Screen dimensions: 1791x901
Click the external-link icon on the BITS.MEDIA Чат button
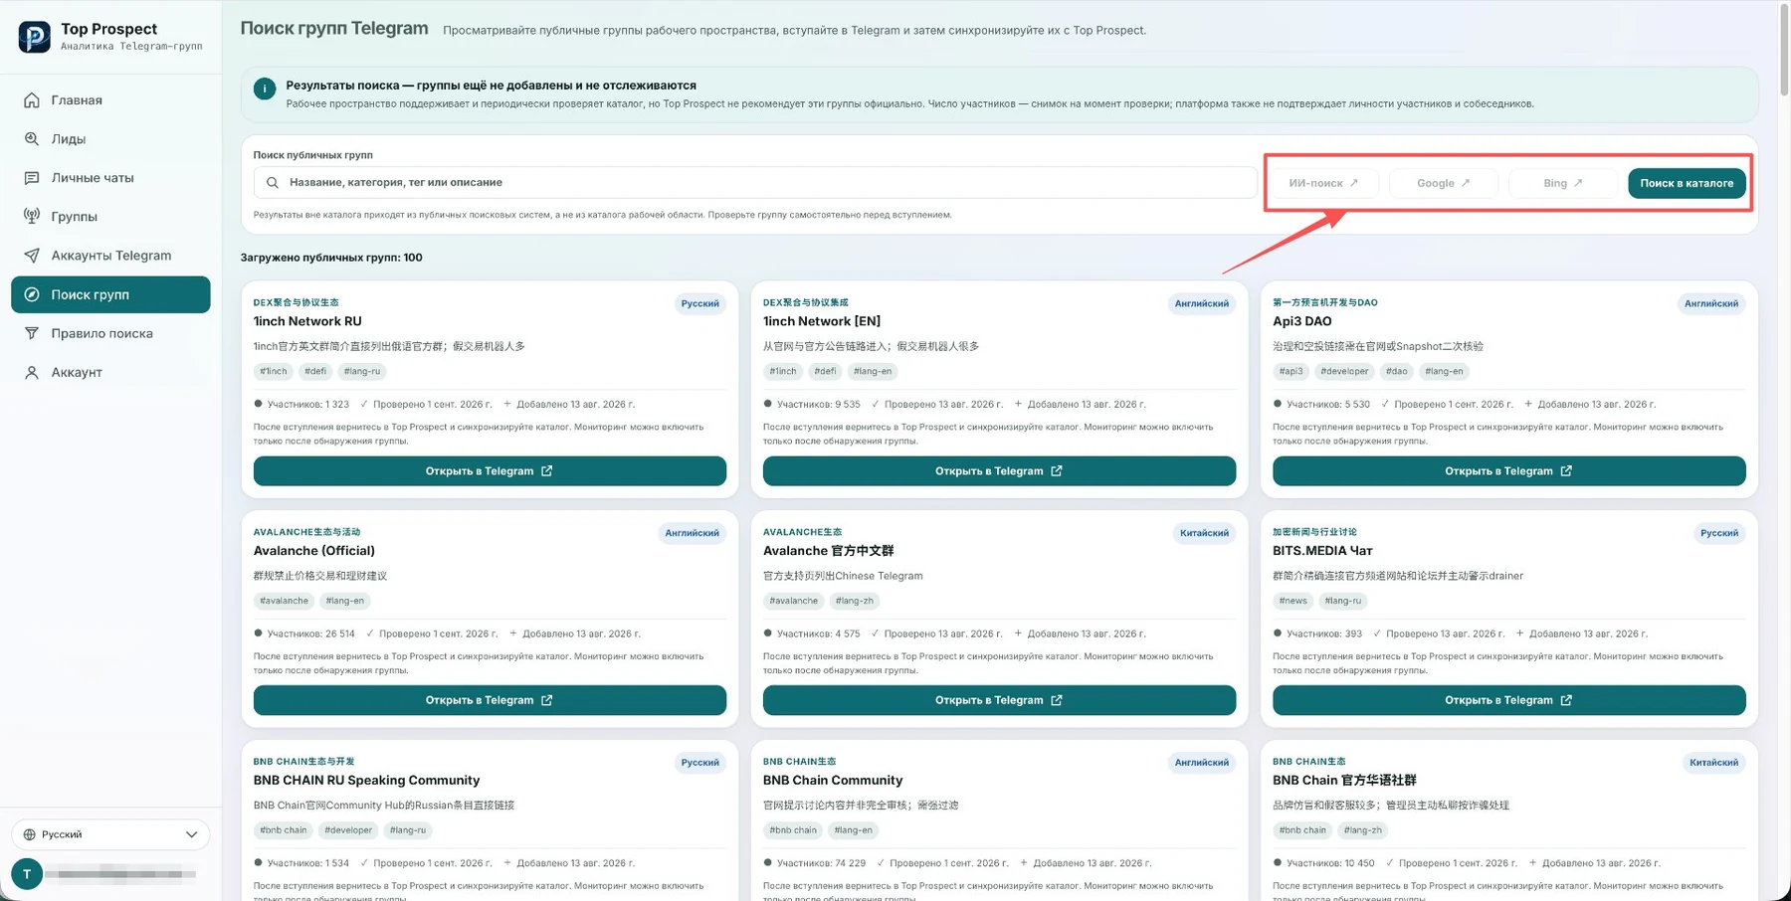(1566, 700)
